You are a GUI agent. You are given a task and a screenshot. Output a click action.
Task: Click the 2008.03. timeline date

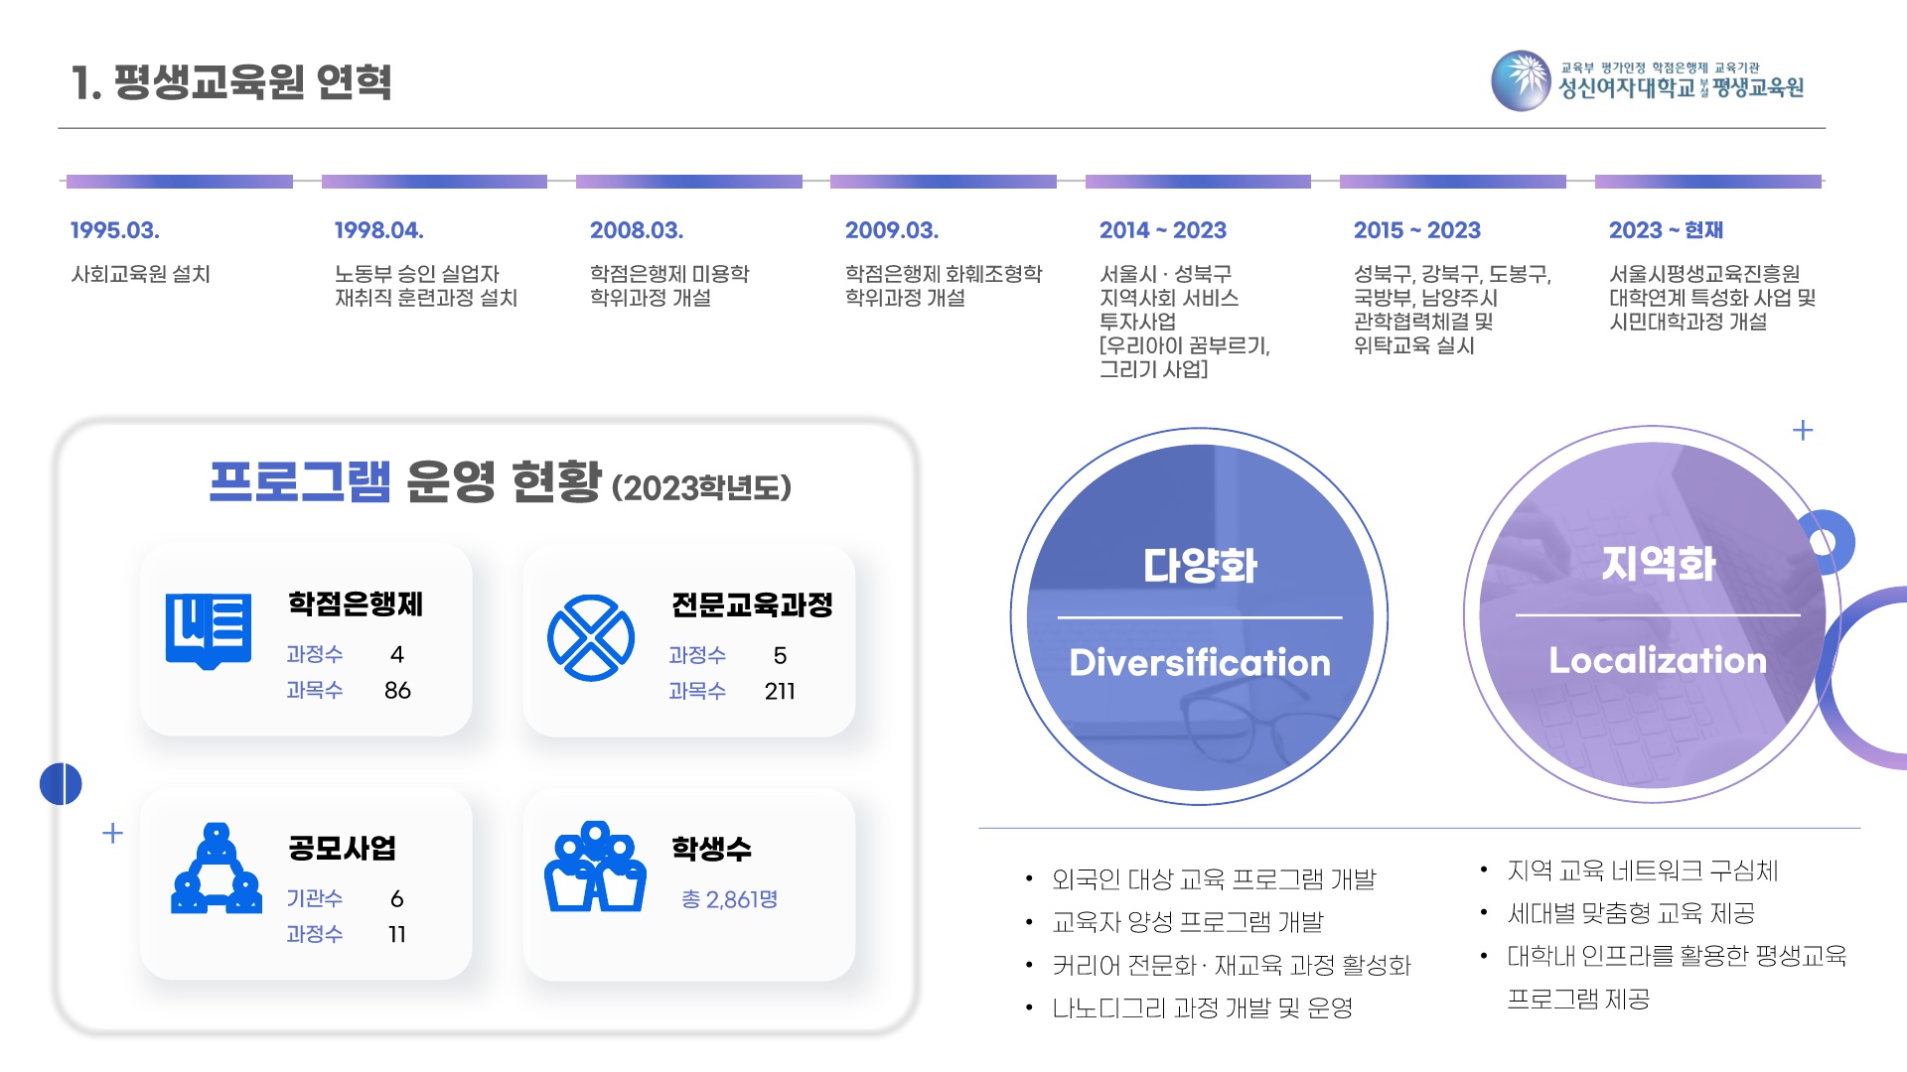637,230
